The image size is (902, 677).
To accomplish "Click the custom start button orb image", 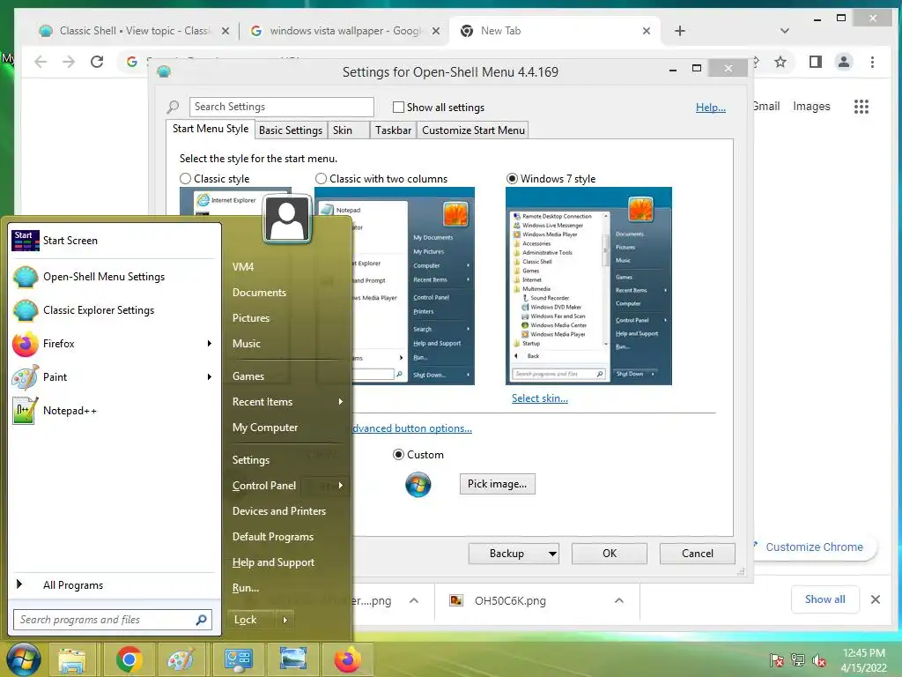I will (418, 485).
